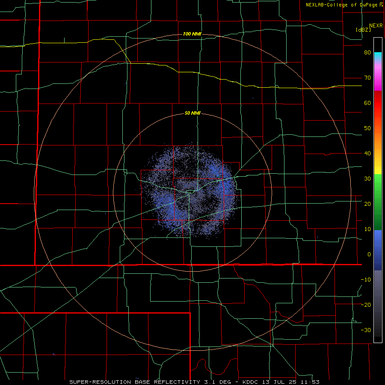
Task: Click the 30 value on the dBZ scale
Action: [x=367, y=179]
